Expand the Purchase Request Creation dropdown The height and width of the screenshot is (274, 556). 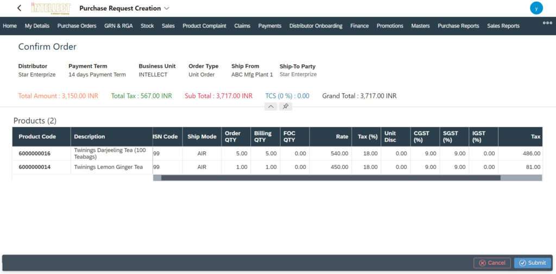pos(167,8)
